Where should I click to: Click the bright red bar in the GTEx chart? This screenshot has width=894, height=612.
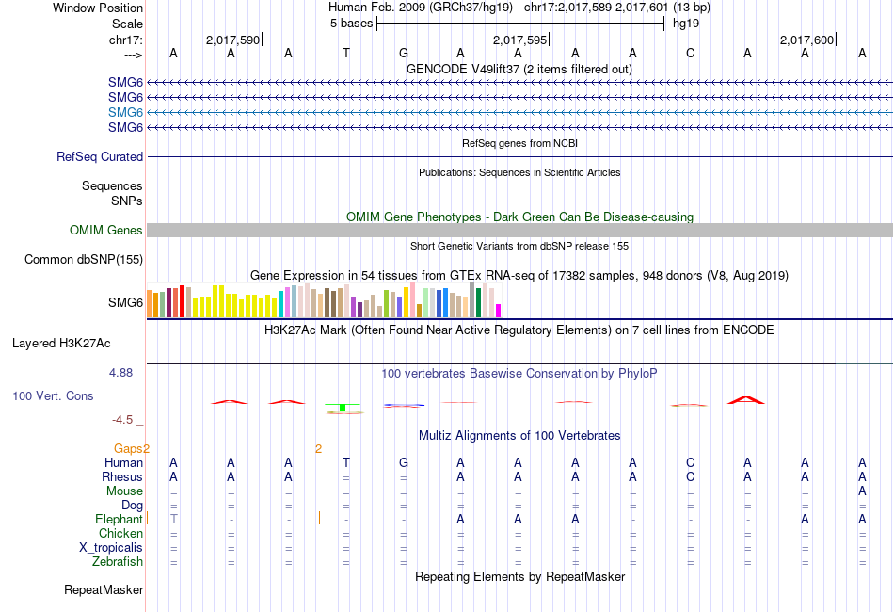[x=182, y=301]
